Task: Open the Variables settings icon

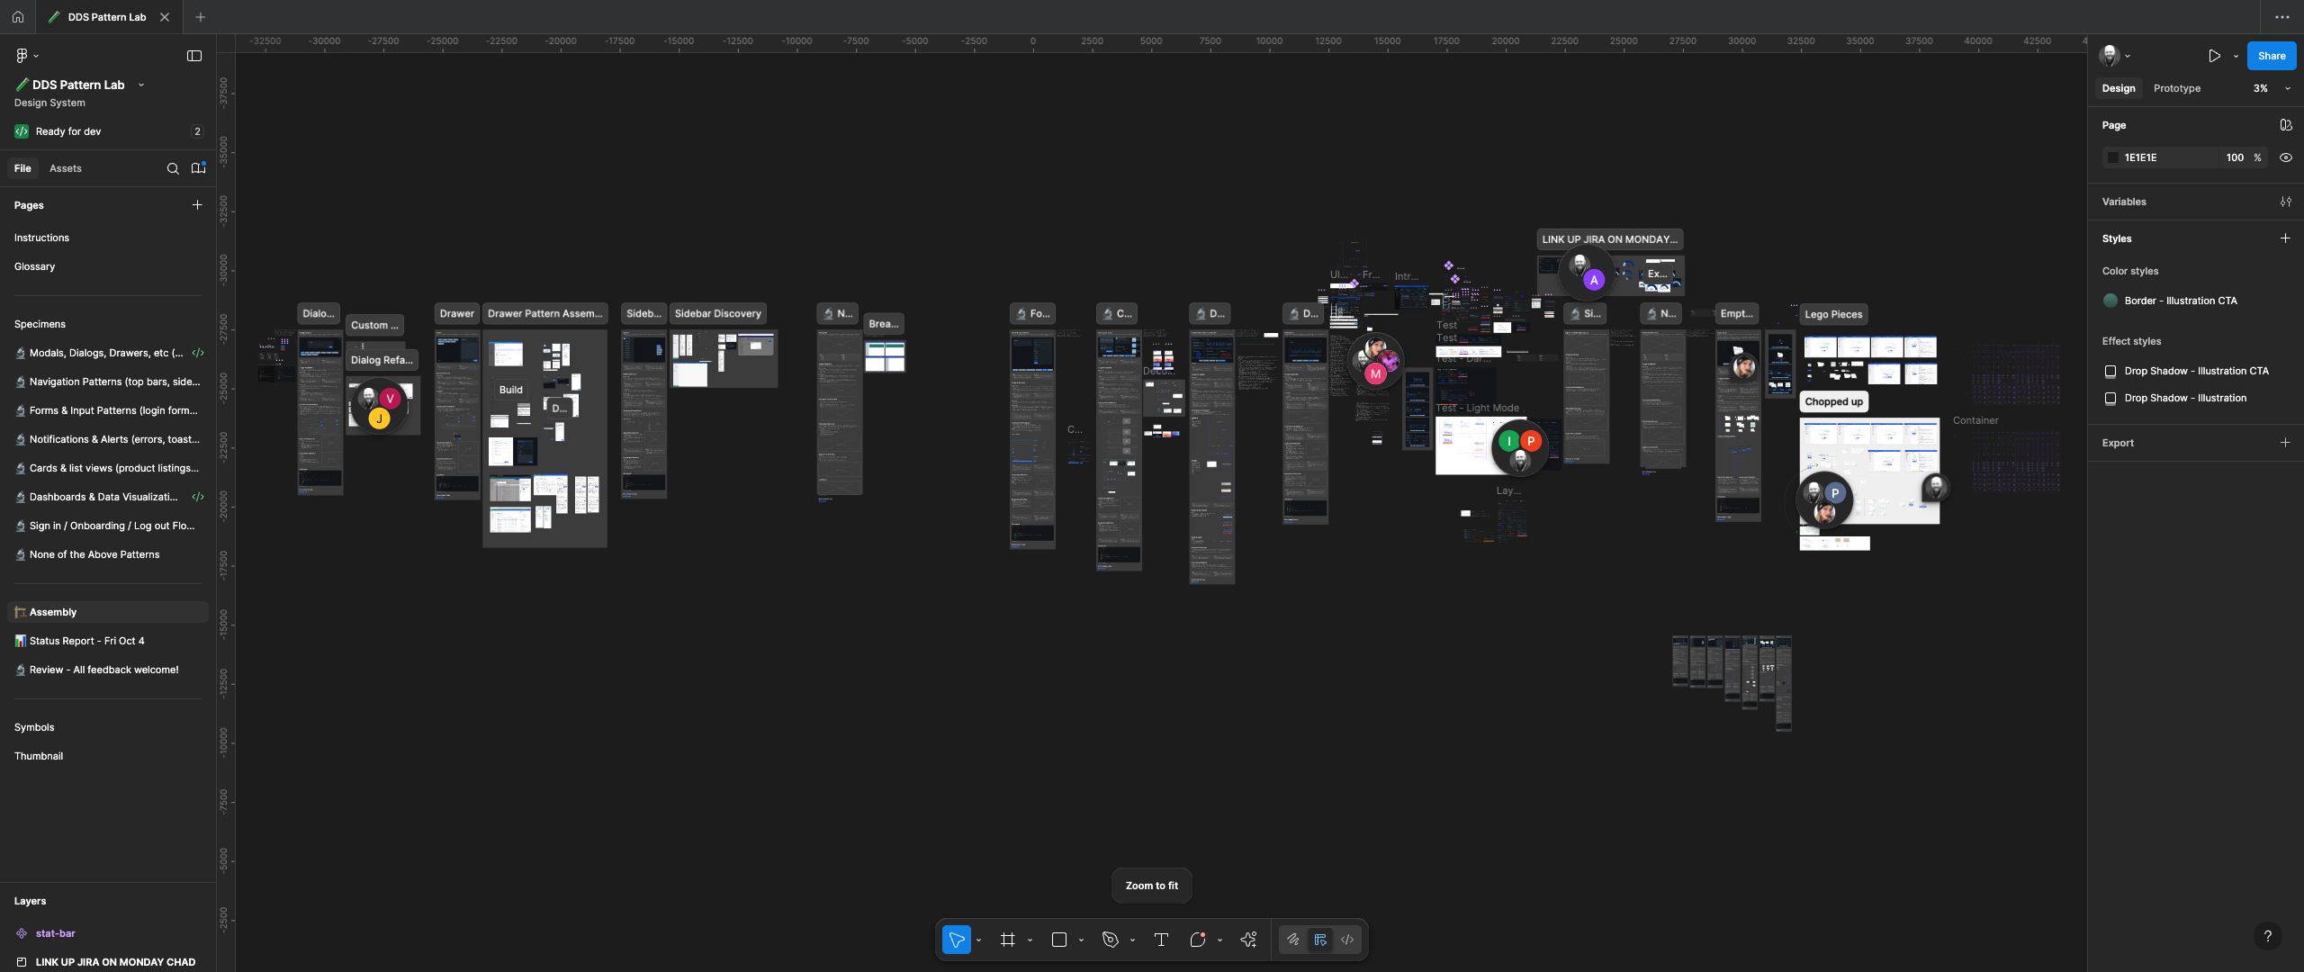Action: point(2285,202)
